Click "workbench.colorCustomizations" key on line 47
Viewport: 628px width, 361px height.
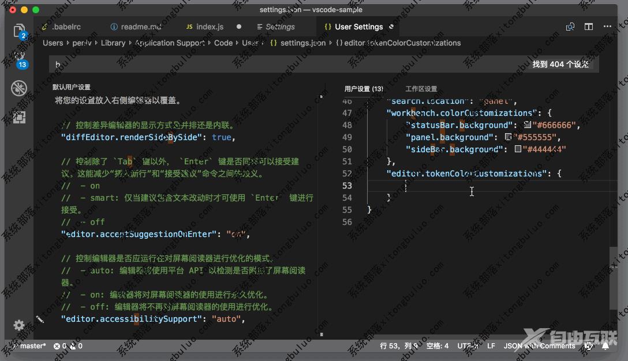pyautogui.click(x=461, y=113)
